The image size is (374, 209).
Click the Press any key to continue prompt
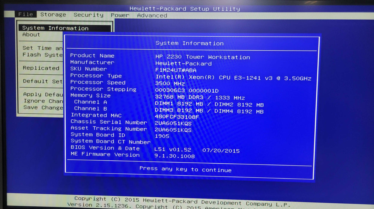tap(185, 169)
